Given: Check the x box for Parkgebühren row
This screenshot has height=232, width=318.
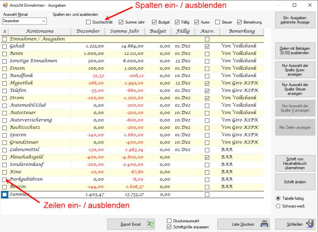Looking at the screenshot, I should pos(4,179).
